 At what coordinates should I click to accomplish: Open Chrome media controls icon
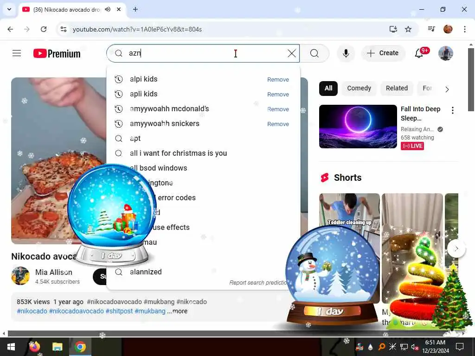tap(431, 29)
